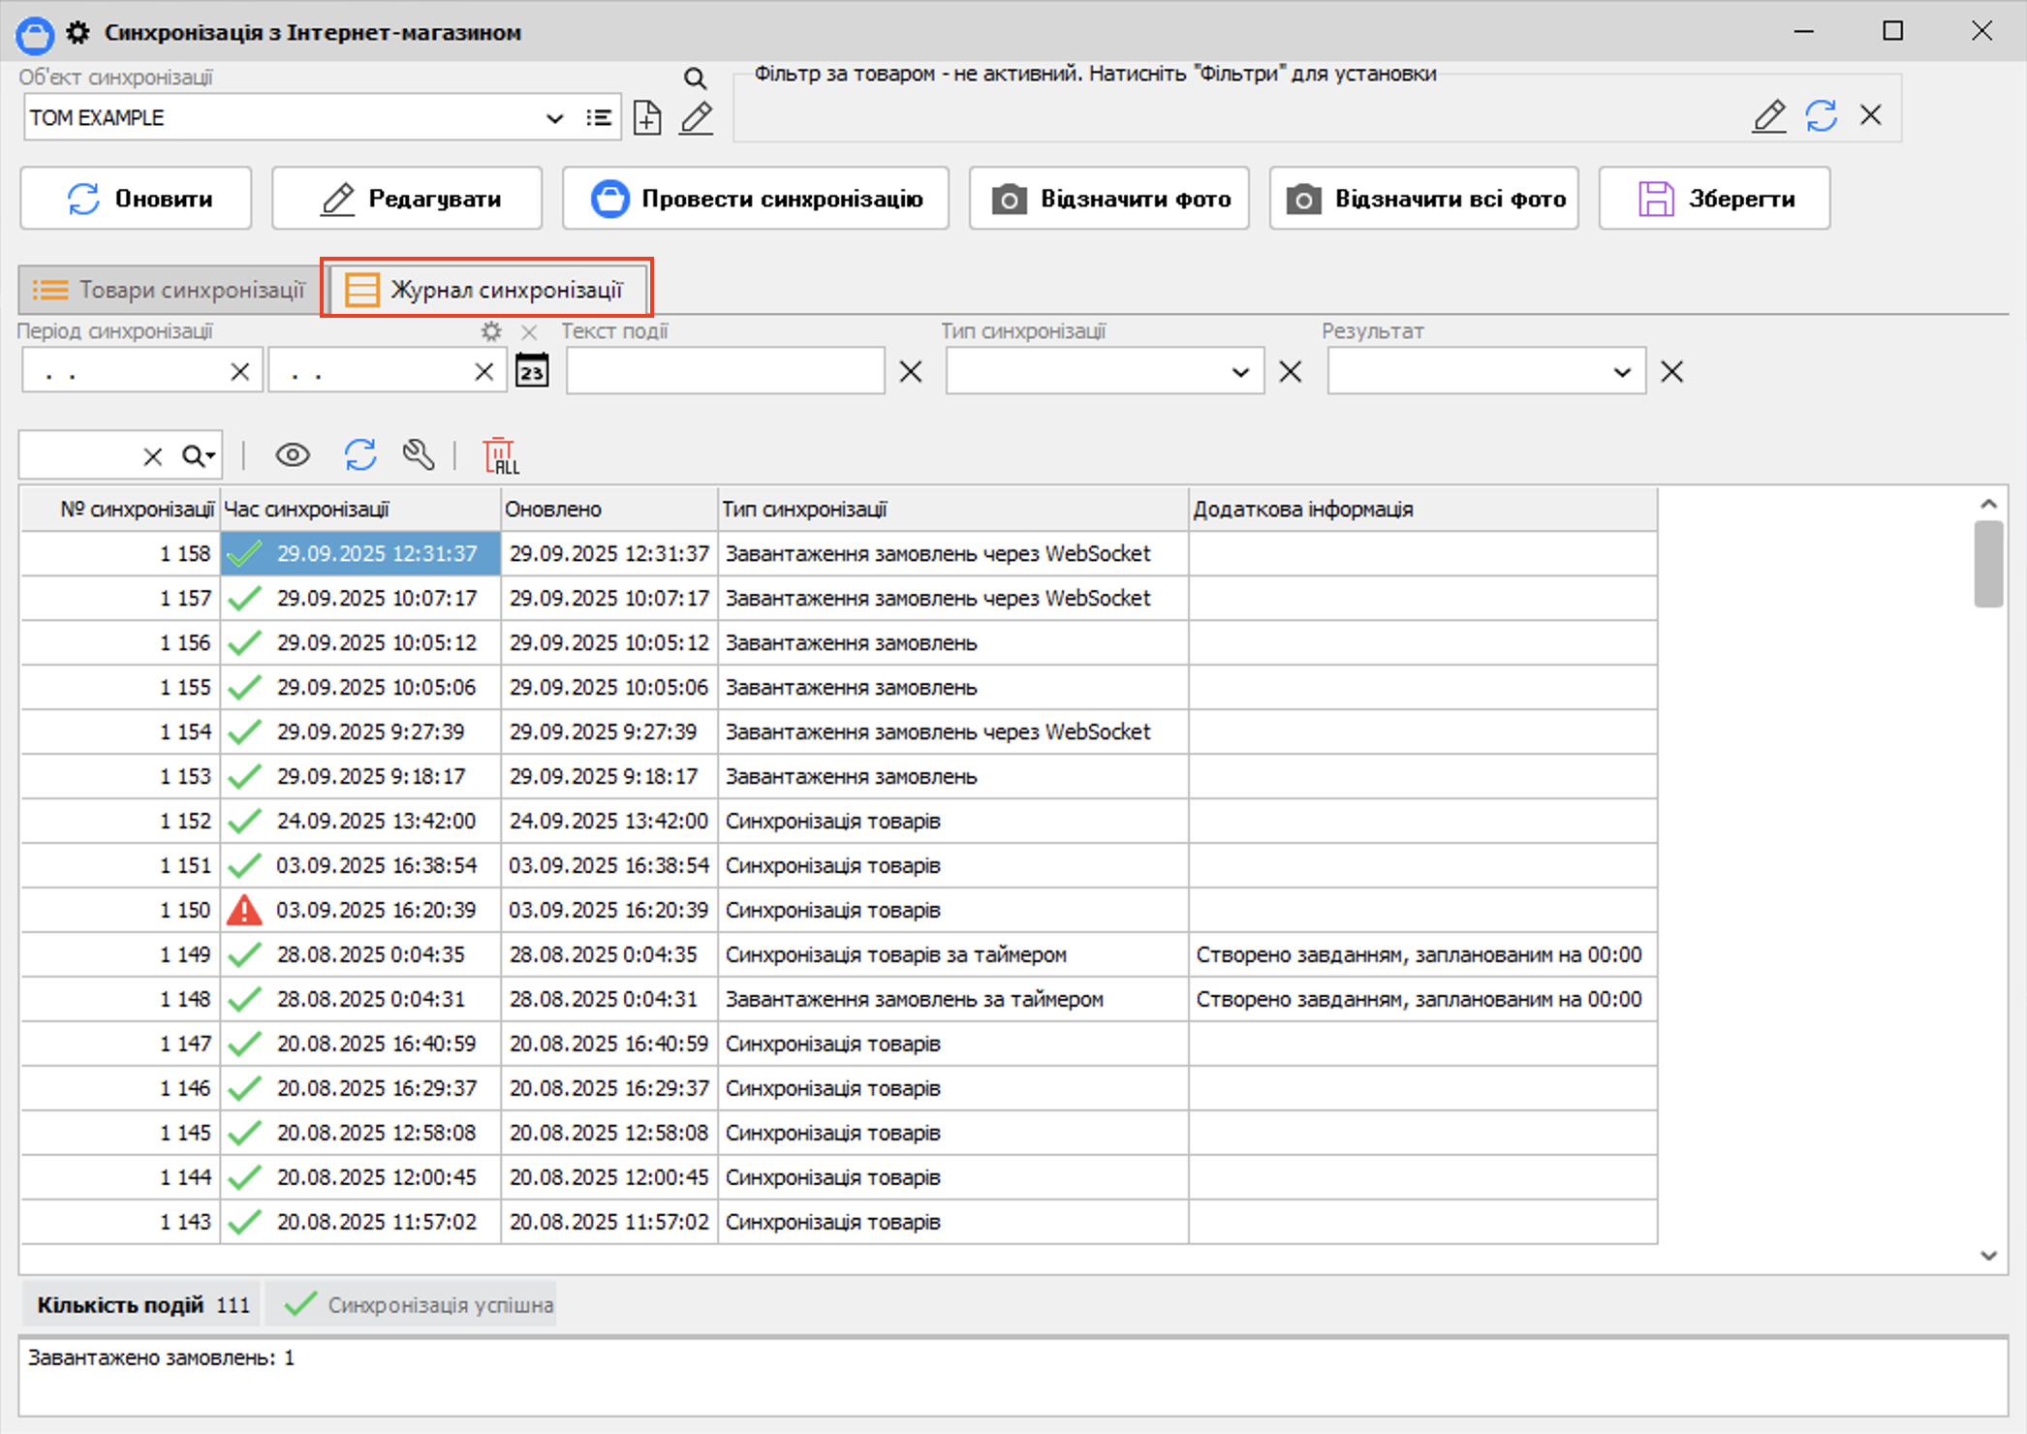2027x1434 pixels.
Task: Click the wrench settings icon in the log toolbar
Action: [419, 454]
